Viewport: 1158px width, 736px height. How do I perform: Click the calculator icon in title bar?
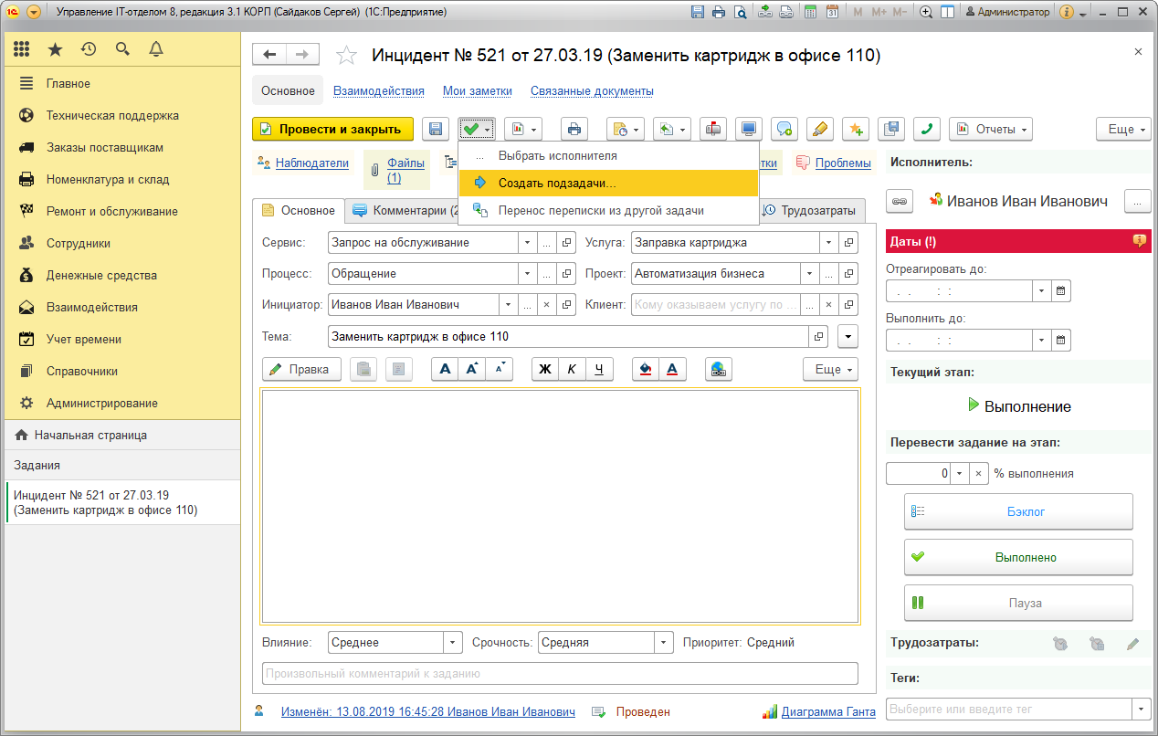pos(810,12)
